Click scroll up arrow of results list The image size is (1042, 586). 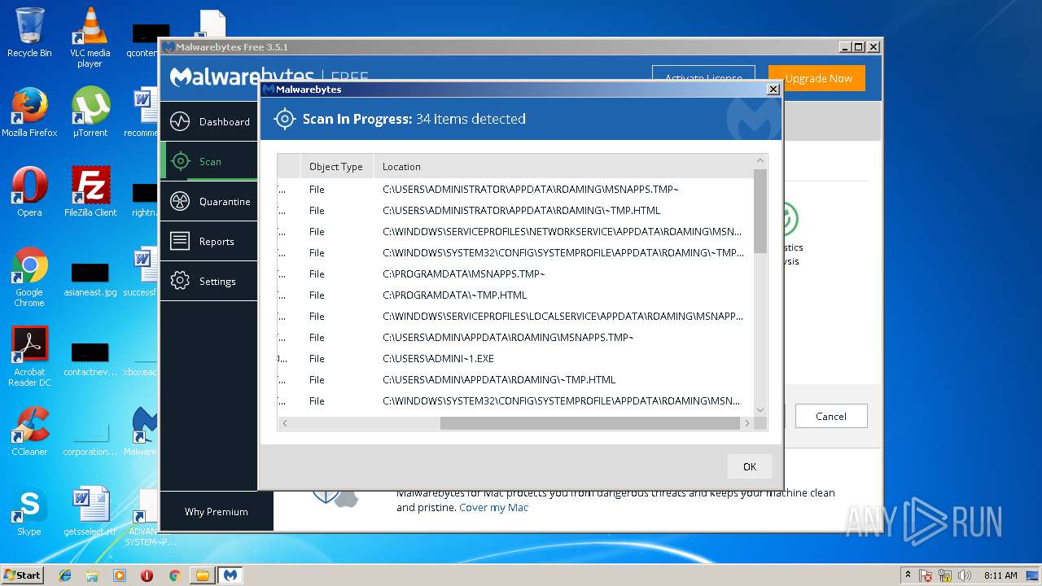[x=760, y=161]
